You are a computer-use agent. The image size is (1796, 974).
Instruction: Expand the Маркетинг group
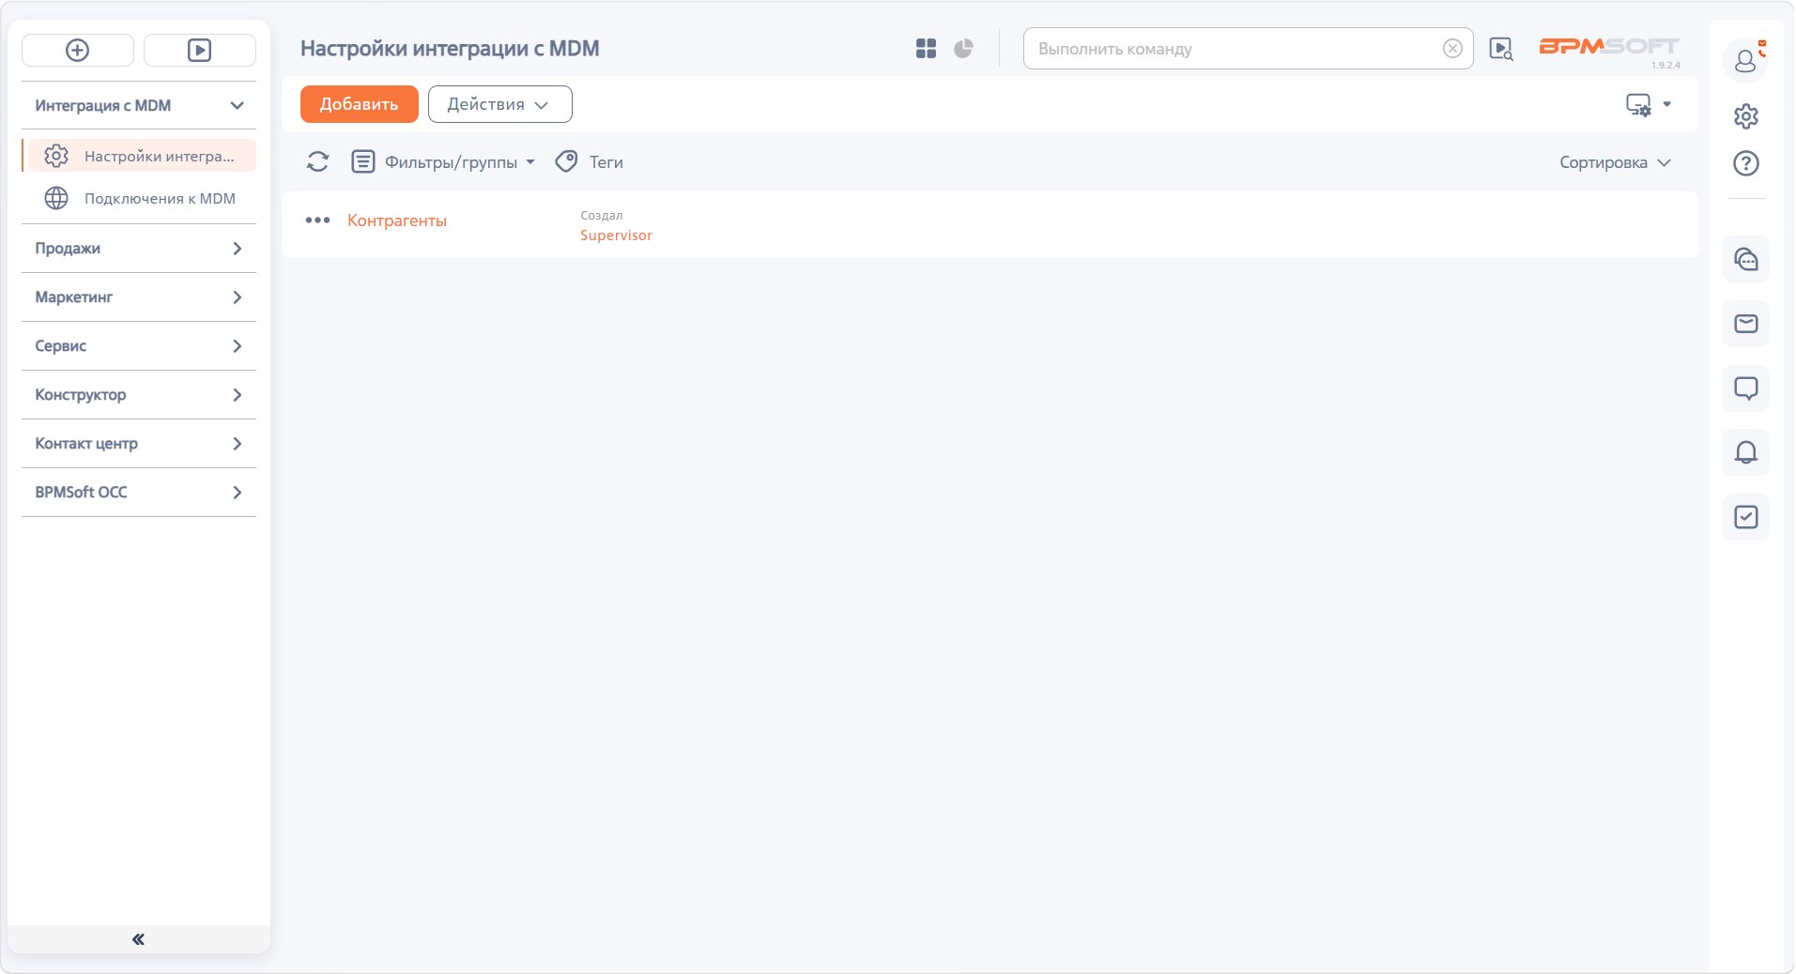tap(139, 297)
